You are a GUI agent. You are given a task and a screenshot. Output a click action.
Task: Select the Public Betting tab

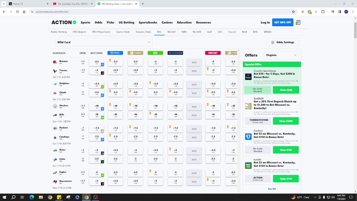coord(59,32)
